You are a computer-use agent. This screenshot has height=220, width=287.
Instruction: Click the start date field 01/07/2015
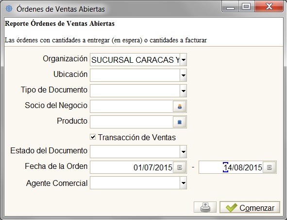132,167
